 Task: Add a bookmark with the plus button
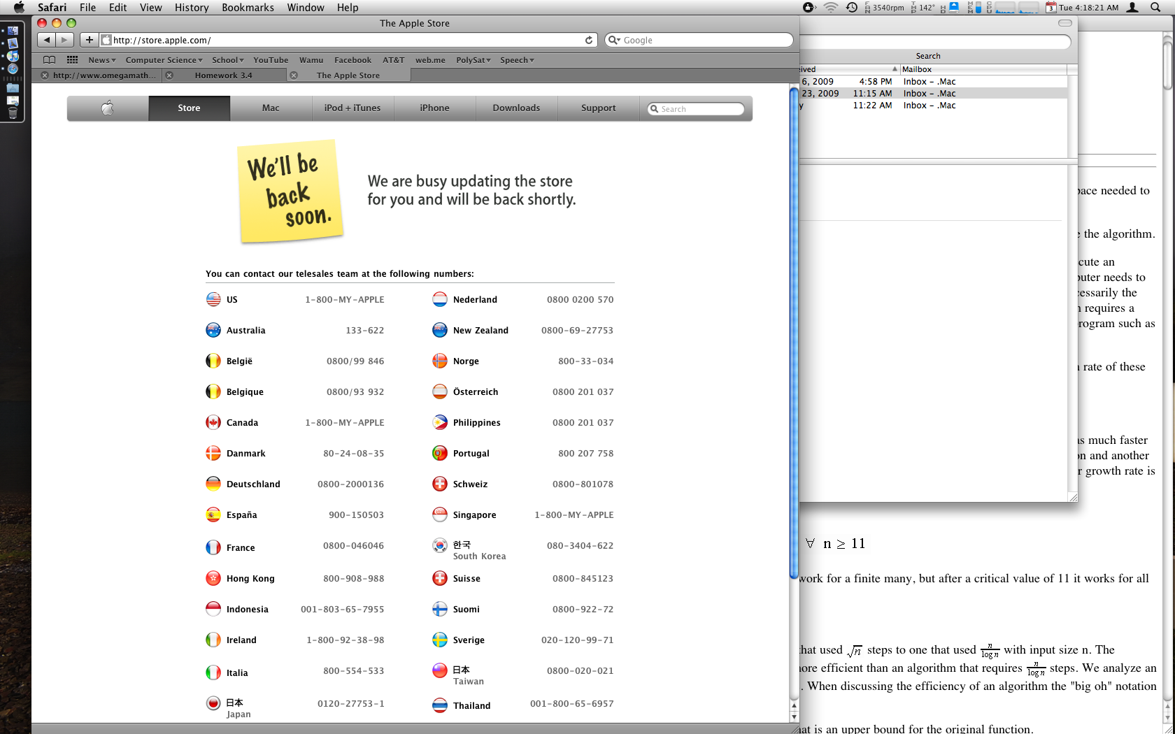[89, 40]
